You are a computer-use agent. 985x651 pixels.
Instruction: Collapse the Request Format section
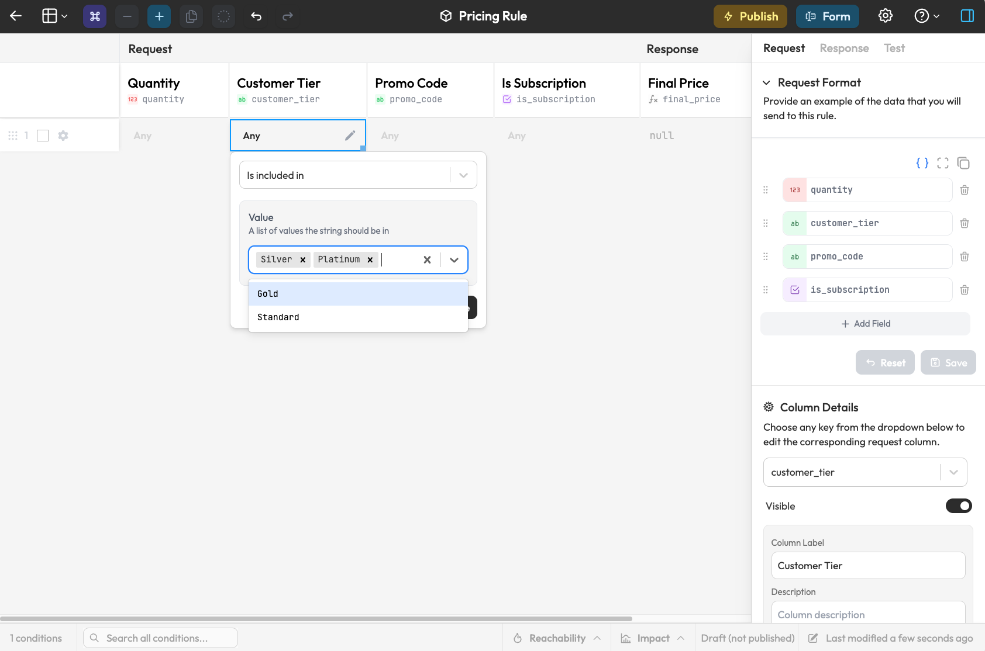click(766, 83)
